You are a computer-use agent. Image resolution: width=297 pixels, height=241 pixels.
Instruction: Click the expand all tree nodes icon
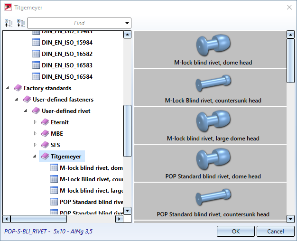click(x=21, y=23)
